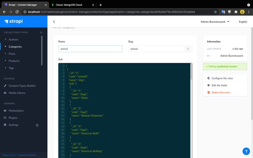This screenshot has width=253, height=158.
Task: Click the Slug input field
Action: (x=156, y=49)
